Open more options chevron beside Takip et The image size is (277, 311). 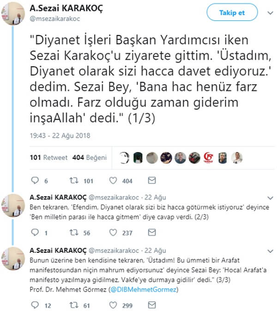[270, 13]
